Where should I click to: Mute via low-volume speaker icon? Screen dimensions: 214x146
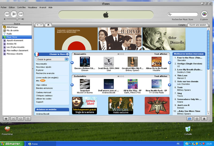click(x=5, y=19)
